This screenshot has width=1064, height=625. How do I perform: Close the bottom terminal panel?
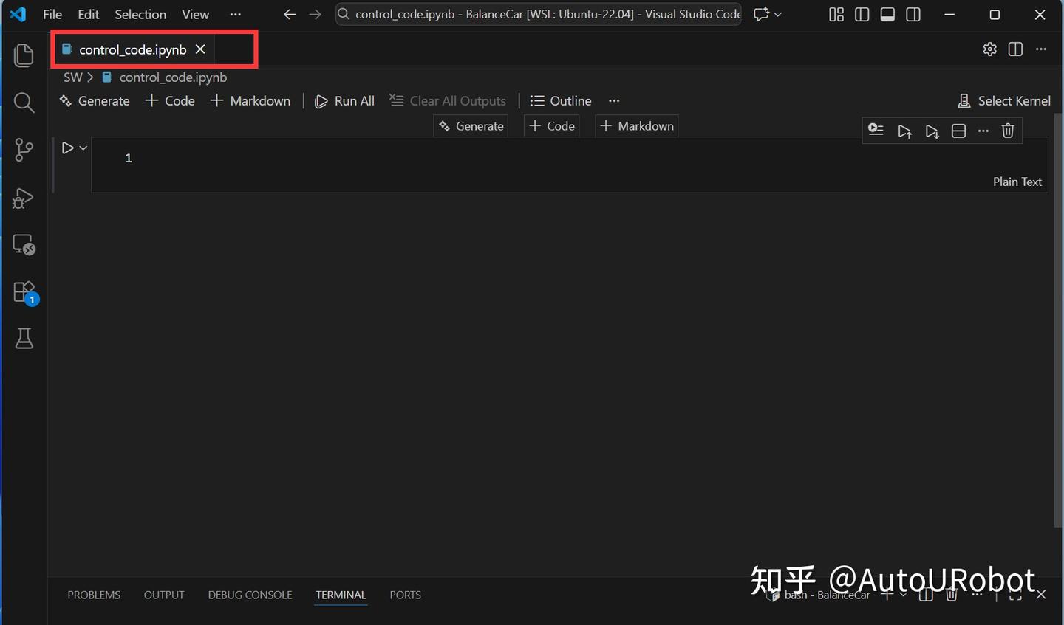pos(1041,594)
